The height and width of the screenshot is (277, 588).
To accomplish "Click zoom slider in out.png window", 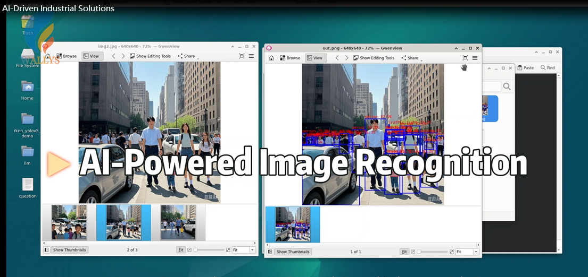I will point(432,252).
